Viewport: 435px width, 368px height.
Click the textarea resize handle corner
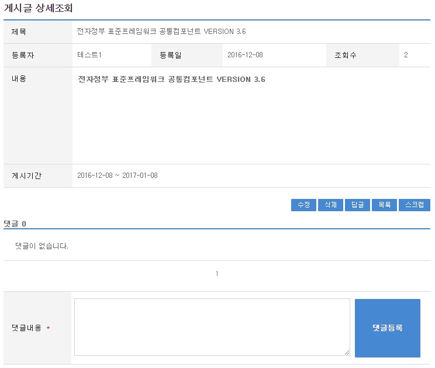coord(347,352)
